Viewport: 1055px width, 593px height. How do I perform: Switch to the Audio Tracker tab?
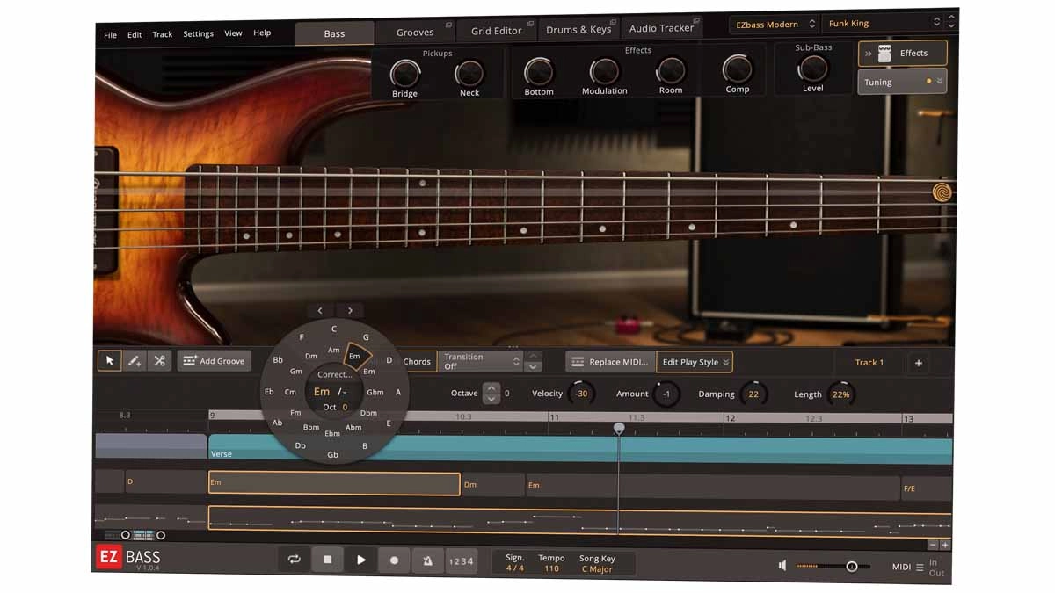click(661, 28)
